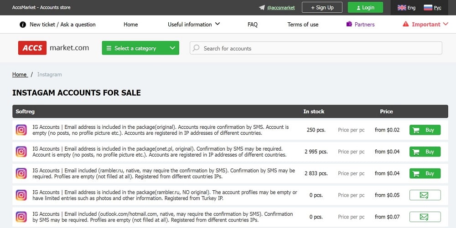The image size is (456, 228).
Task: Click the green Login button
Action: click(365, 8)
